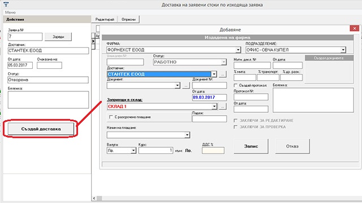Image resolution: width=362 pixels, height=203 pixels.
Task: Click the Протокол № input field
Action: click(251, 97)
